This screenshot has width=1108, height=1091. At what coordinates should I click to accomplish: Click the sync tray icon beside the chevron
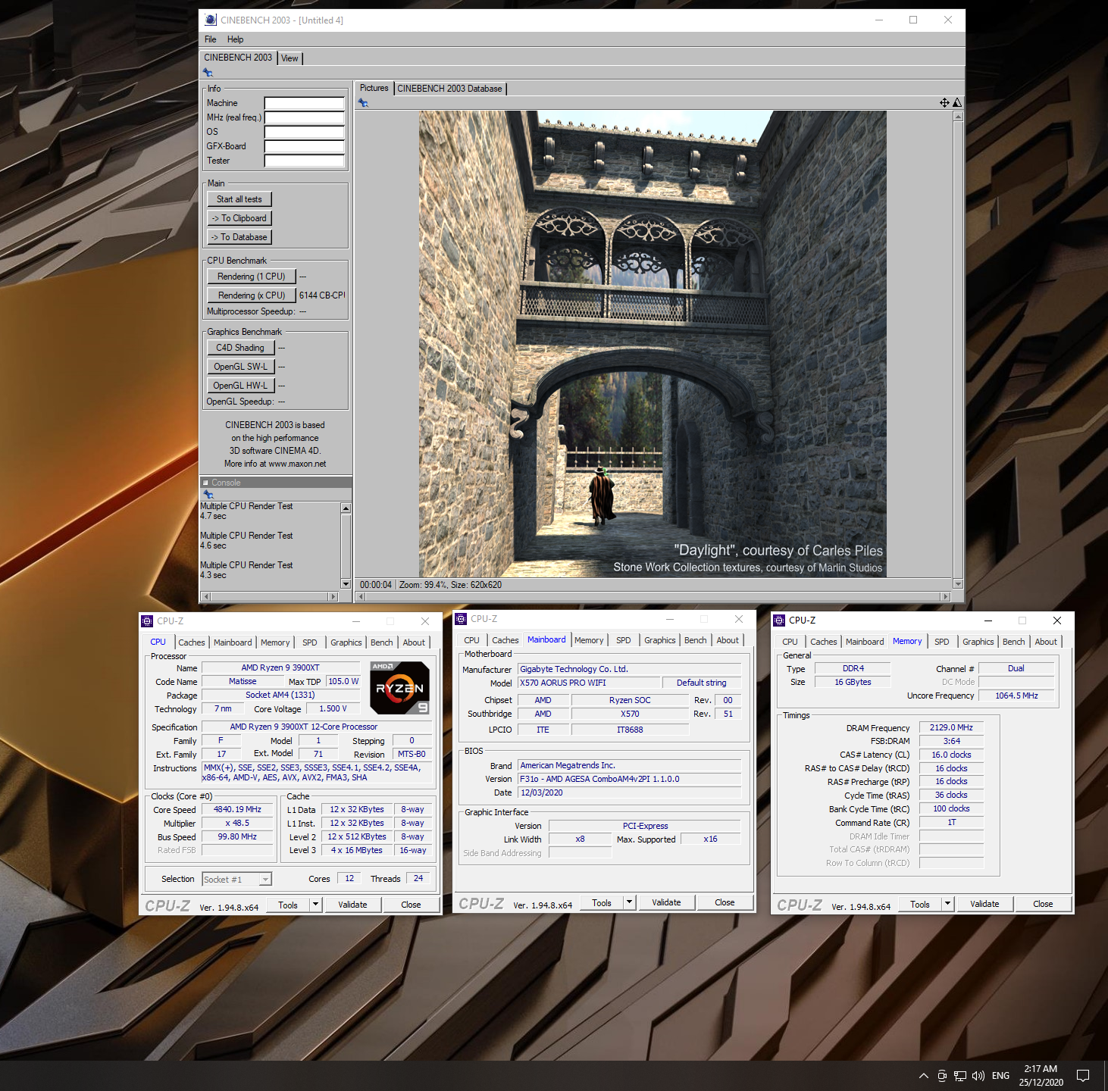[x=942, y=1076]
